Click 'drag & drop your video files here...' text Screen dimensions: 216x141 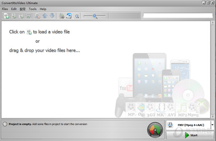(x=45, y=50)
